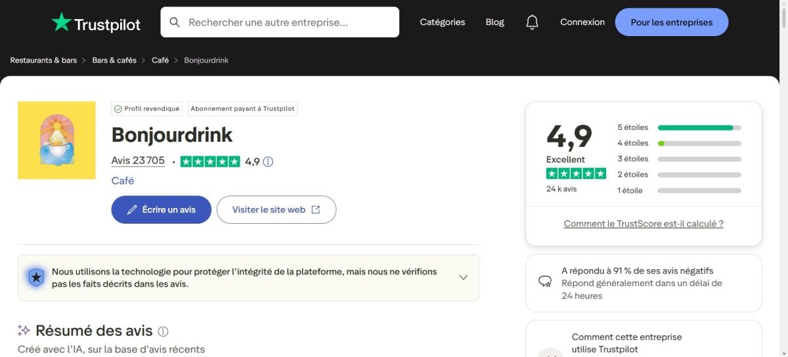This screenshot has width=788, height=357.
Task: Click the speech bubble icon by response rate
Action: pyautogui.click(x=545, y=282)
